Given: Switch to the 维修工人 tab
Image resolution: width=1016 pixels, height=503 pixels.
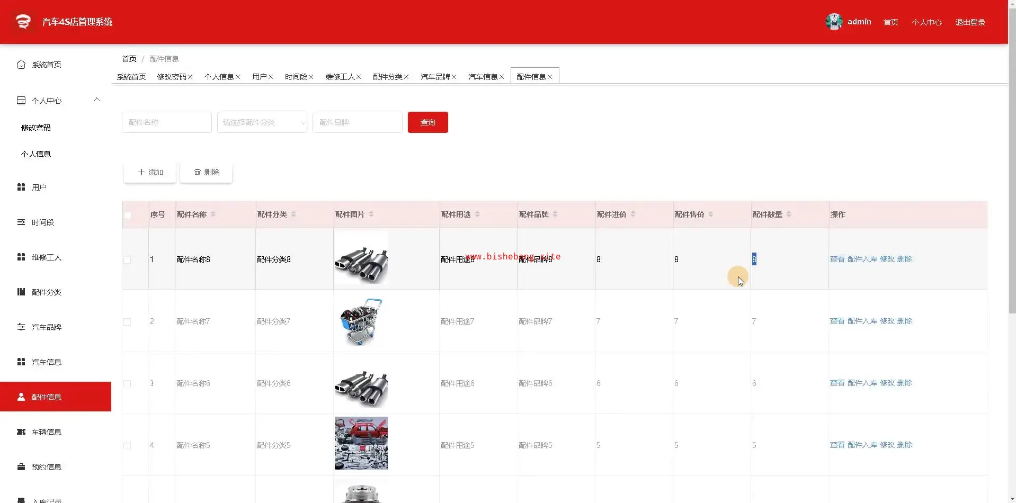Looking at the screenshot, I should pos(340,77).
